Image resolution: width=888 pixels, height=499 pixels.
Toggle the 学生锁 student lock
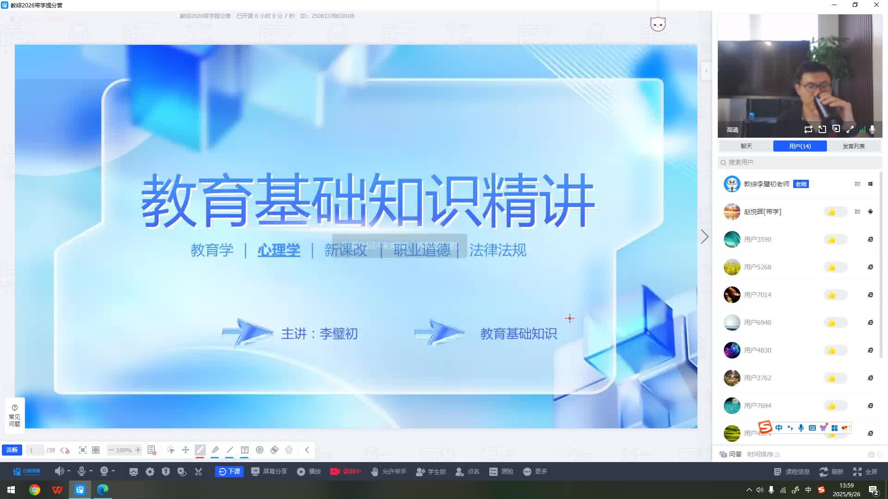[x=431, y=471]
